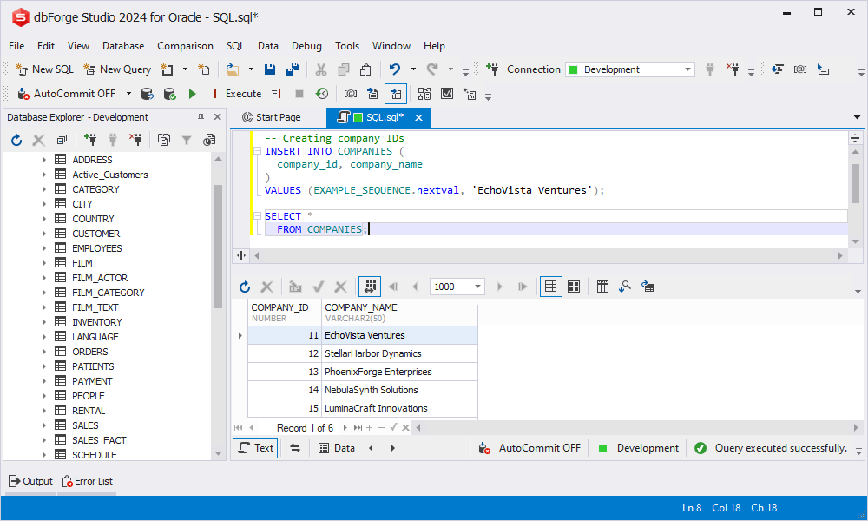Viewport: 868px width, 521px height.
Task: Click the Rollback database icon
Action: [x=147, y=94]
